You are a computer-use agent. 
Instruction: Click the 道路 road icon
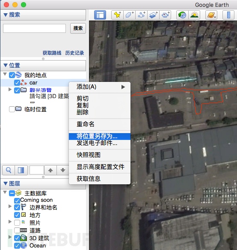pos(24,230)
